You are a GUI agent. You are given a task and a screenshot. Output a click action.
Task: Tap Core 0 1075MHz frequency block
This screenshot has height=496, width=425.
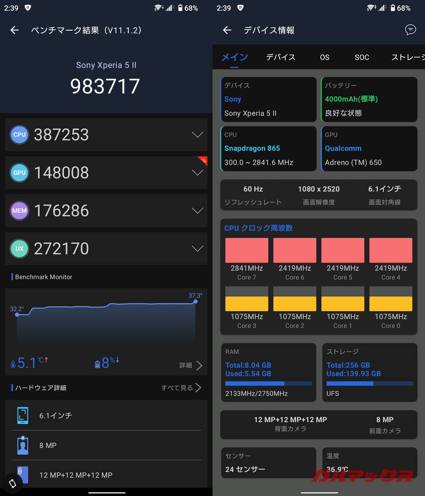click(x=391, y=299)
